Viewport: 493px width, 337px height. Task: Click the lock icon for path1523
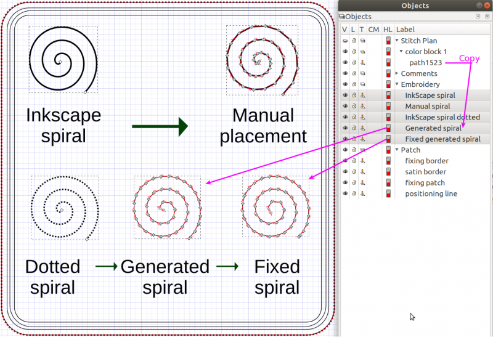pyautogui.click(x=354, y=63)
